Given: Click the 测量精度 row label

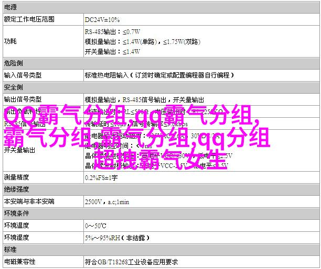Looking at the screenshot, I should pyautogui.click(x=16, y=177).
